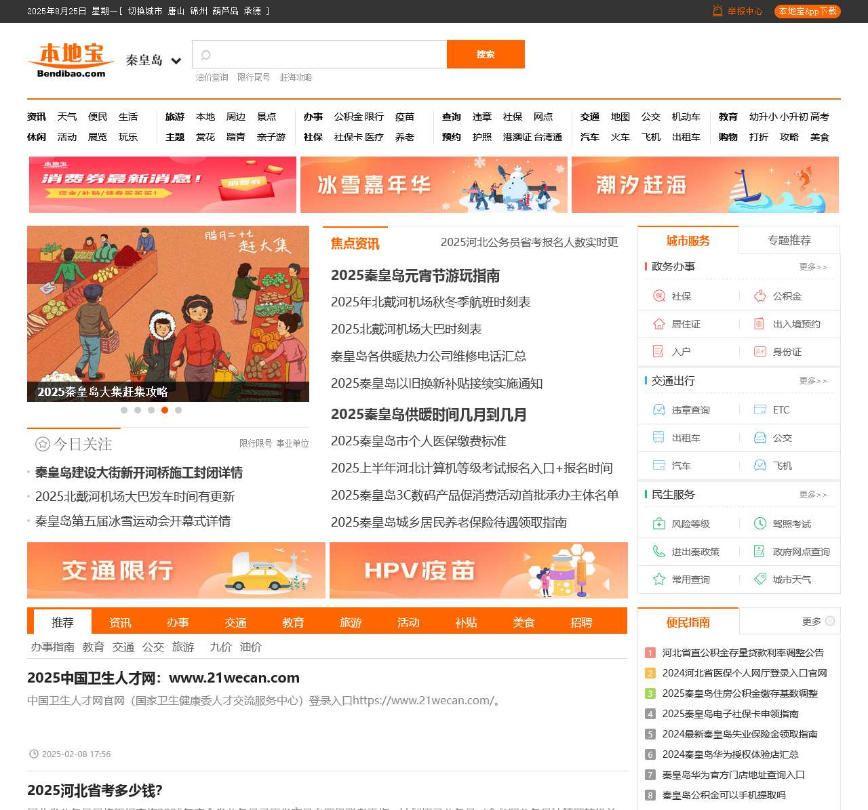
Task: Click the 举报中心 alarm icon
Action: click(717, 11)
